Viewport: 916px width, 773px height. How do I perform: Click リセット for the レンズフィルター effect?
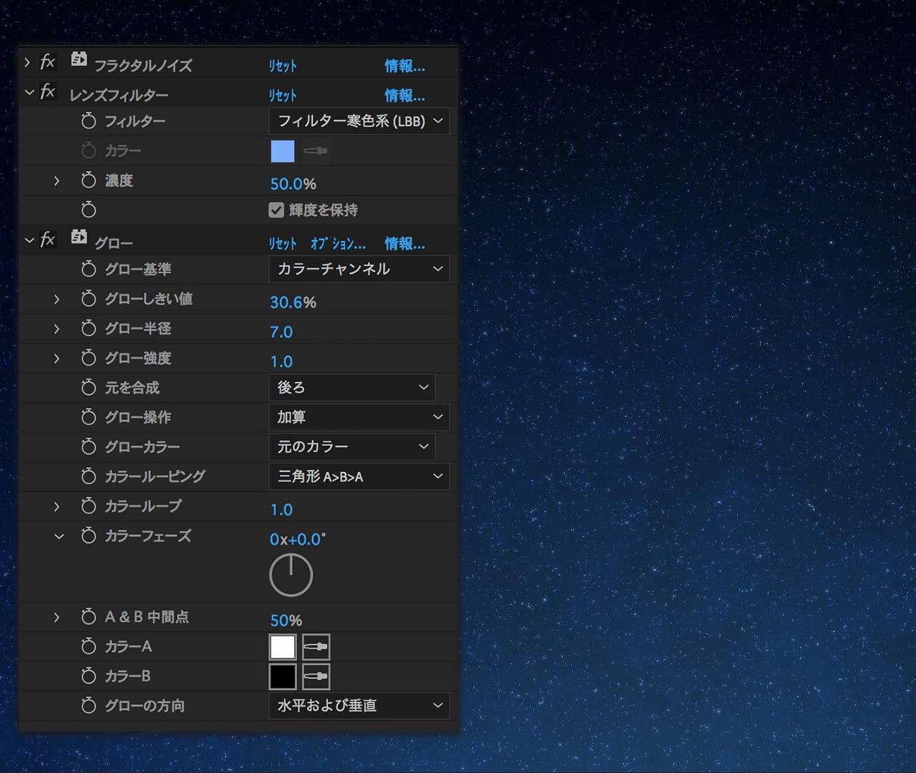click(283, 96)
